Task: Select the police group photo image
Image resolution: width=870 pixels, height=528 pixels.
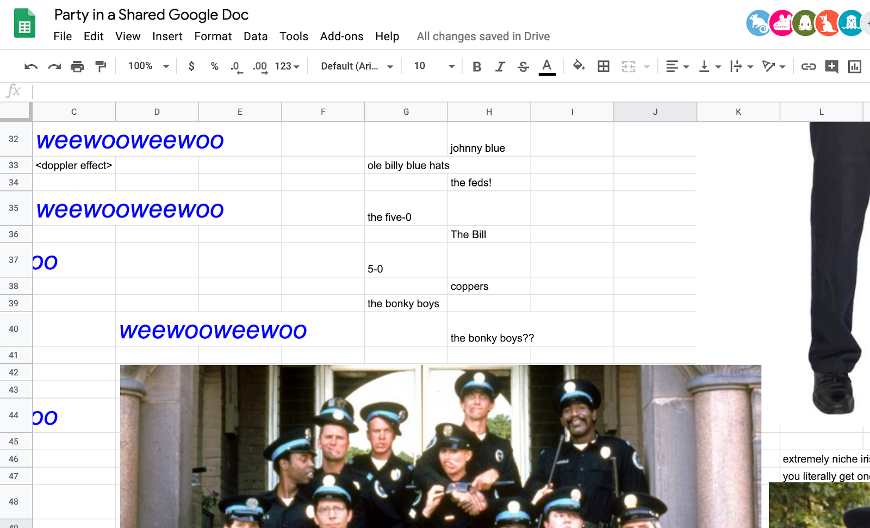Action: (x=440, y=446)
